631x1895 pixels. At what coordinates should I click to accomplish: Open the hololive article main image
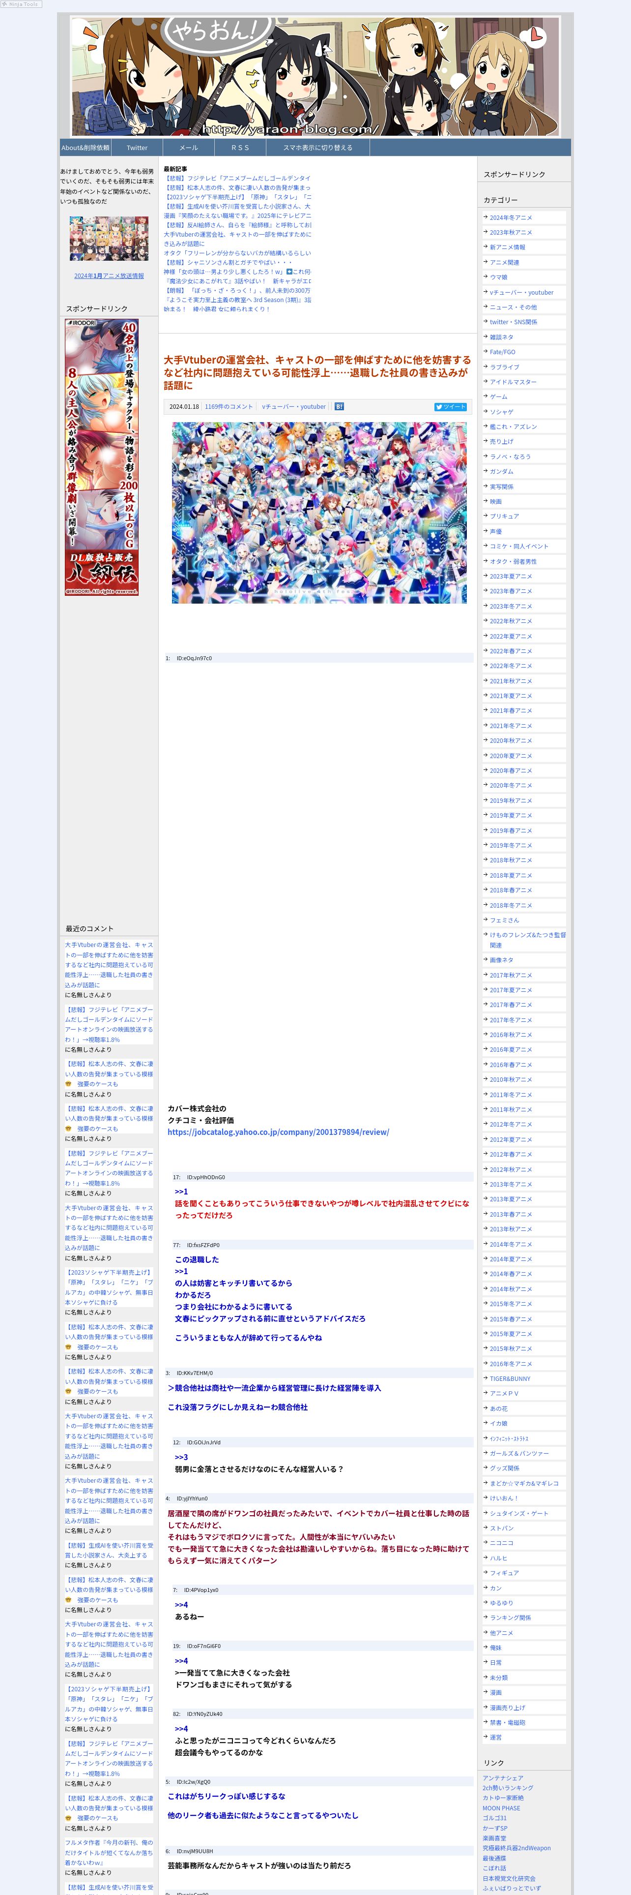(x=319, y=513)
